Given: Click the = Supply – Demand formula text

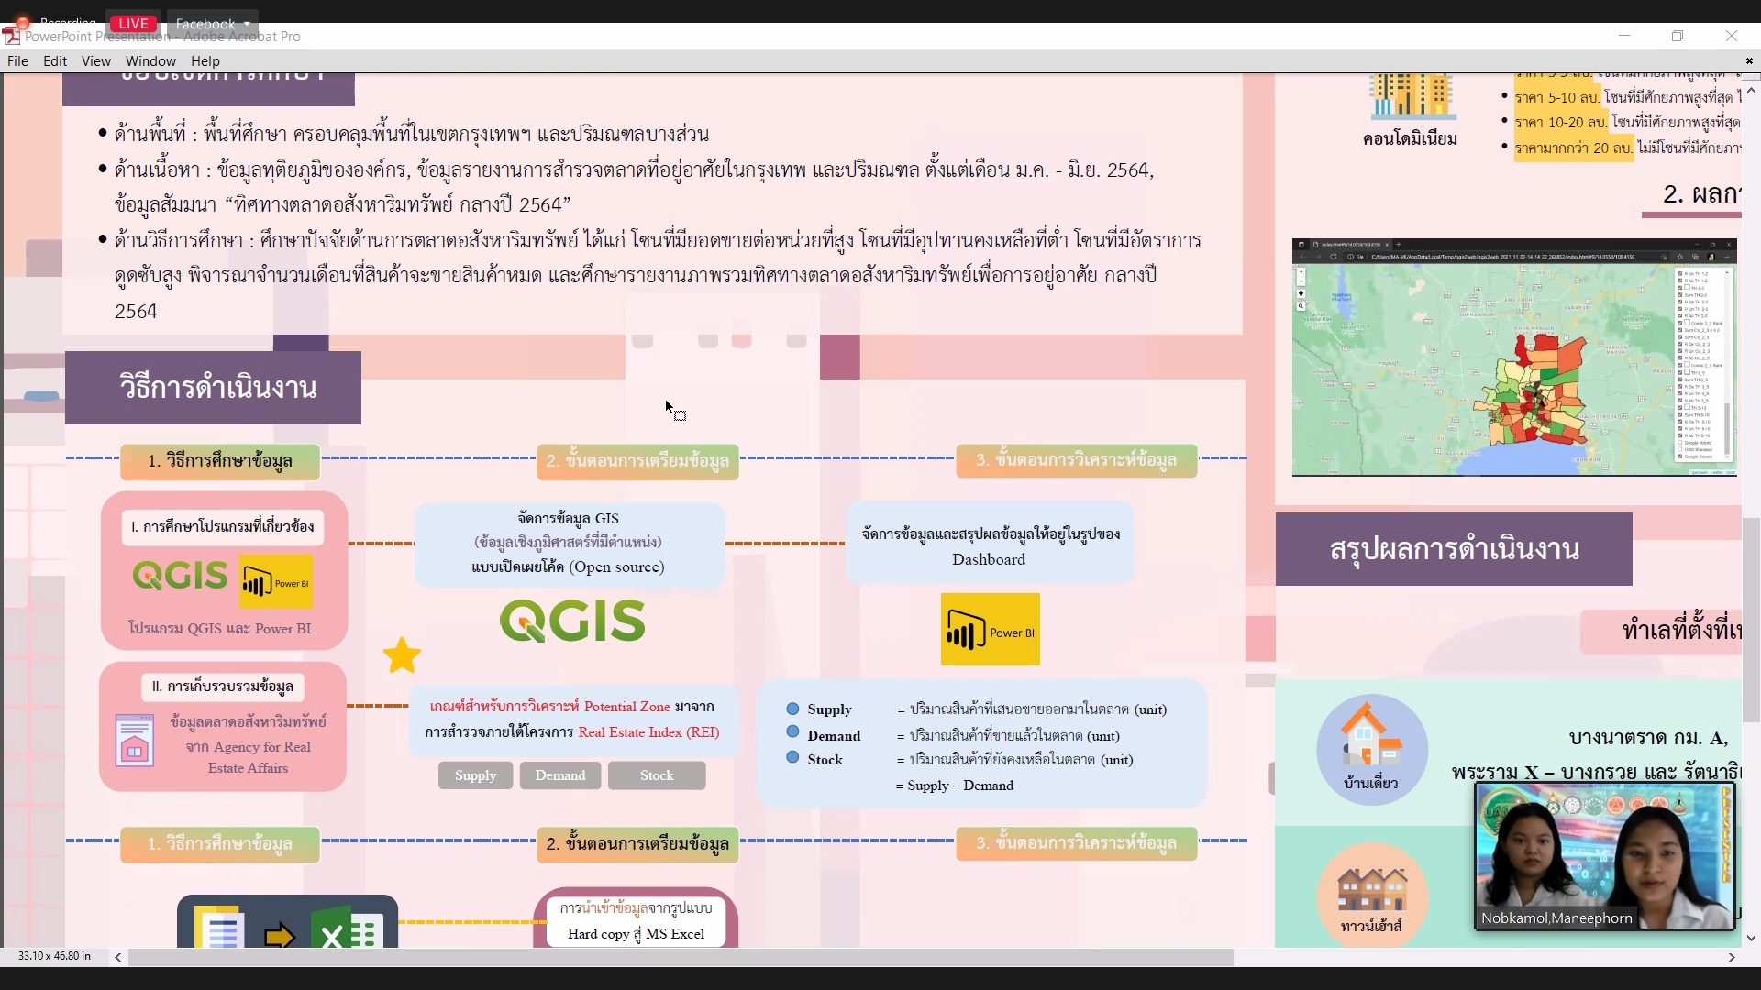Looking at the screenshot, I should pyautogui.click(x=954, y=786).
